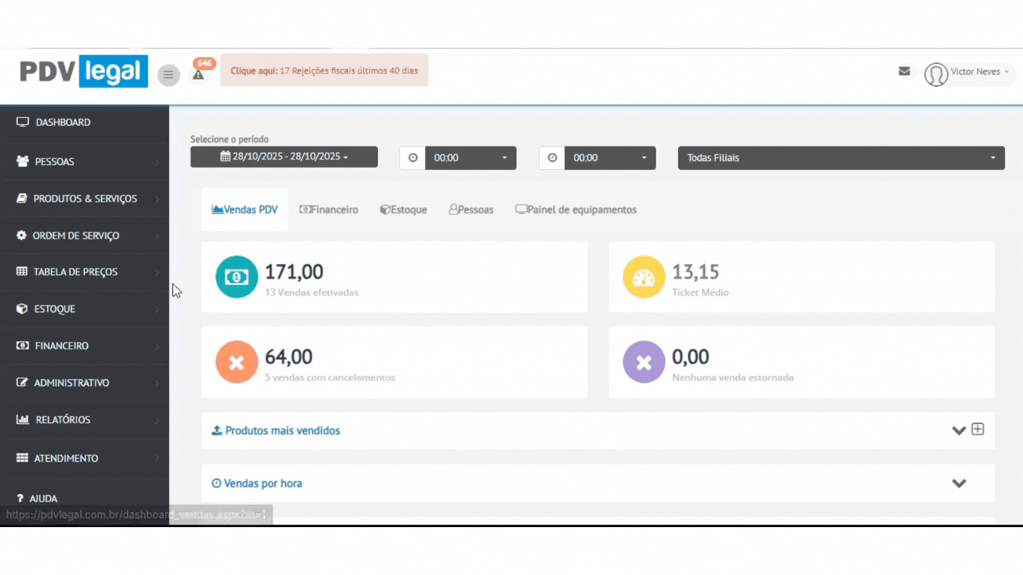
Task: Click the plus icon on Produtos mais vendidos
Action: 978,429
